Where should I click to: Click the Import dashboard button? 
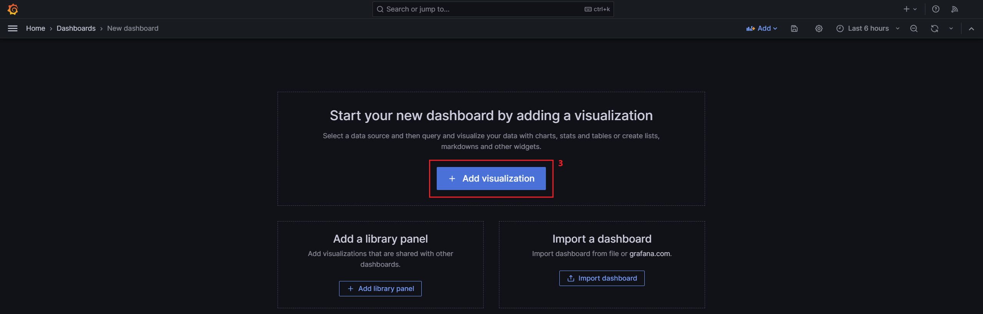[x=602, y=278]
